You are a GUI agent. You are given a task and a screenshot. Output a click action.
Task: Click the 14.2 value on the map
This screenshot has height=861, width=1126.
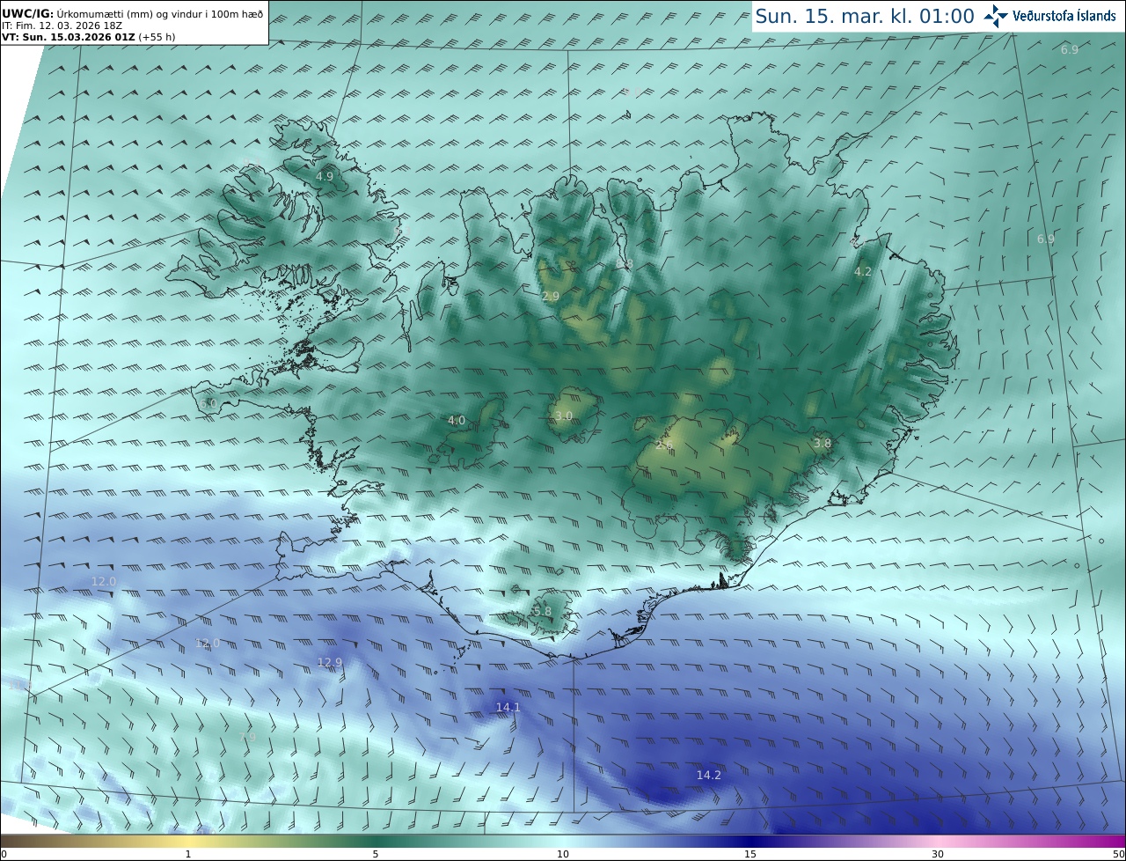[709, 775]
